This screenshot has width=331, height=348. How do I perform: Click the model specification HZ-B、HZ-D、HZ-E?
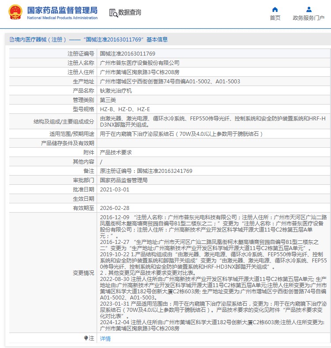[125, 109]
